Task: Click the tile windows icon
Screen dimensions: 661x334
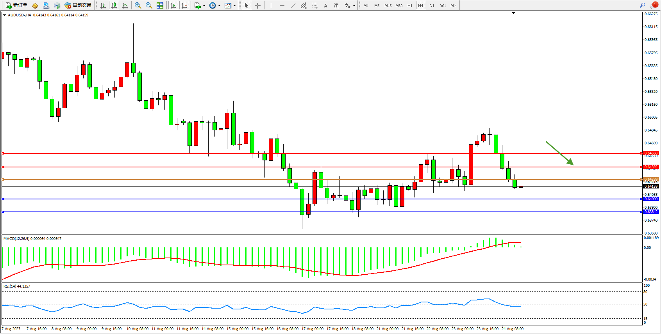Action: click(160, 5)
